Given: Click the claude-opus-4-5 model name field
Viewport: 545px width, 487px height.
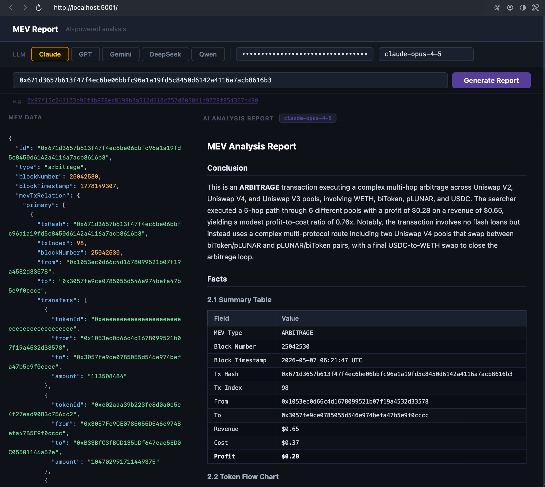Looking at the screenshot, I should (426, 54).
